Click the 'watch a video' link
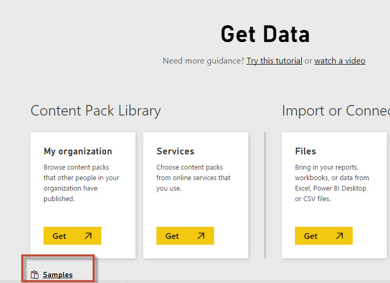This screenshot has height=283, width=390. click(x=340, y=61)
